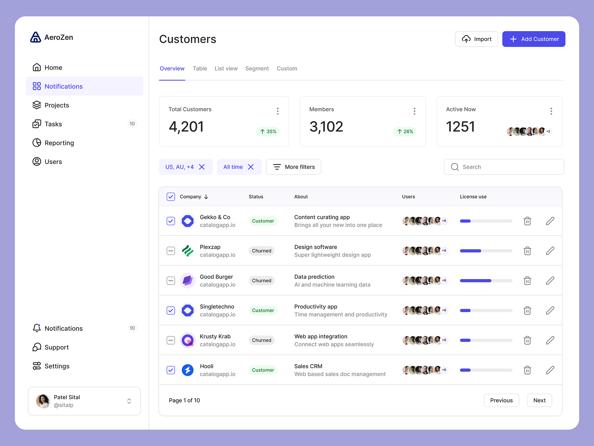Open the Members card three-dot menu
This screenshot has width=594, height=446.
point(415,111)
